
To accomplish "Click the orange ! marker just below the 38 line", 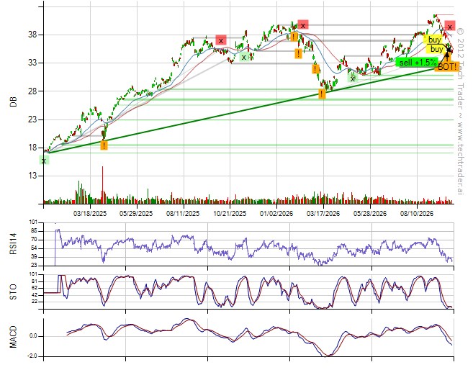I will pyautogui.click(x=294, y=37).
